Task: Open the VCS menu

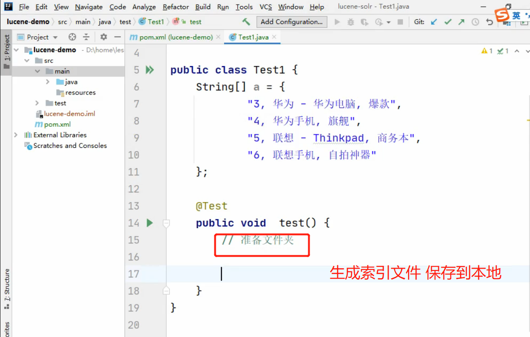Action: pos(265,7)
